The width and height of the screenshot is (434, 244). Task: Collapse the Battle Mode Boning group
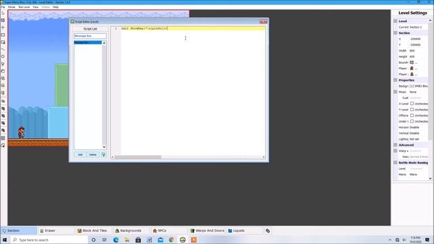click(395, 163)
